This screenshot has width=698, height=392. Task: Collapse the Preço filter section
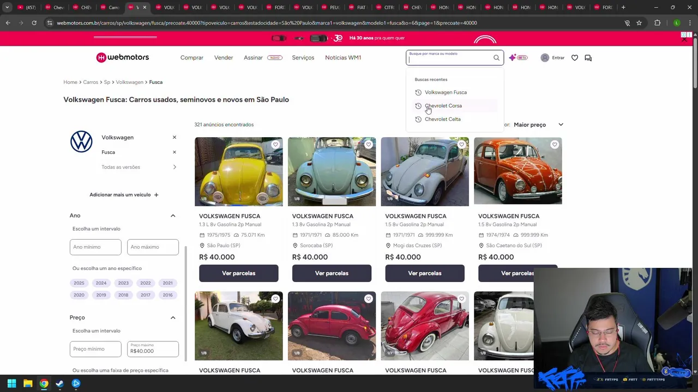pyautogui.click(x=173, y=317)
